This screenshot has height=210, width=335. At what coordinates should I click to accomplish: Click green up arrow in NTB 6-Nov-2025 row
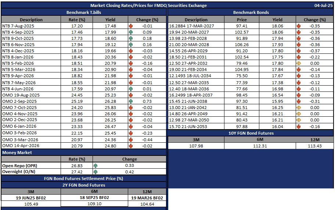point(131,45)
